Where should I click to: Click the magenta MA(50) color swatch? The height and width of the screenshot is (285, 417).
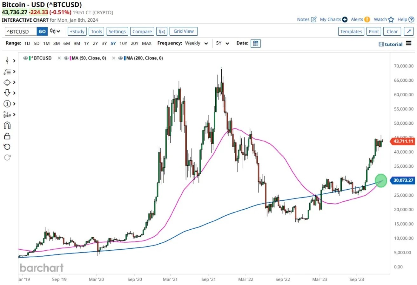coord(70,58)
